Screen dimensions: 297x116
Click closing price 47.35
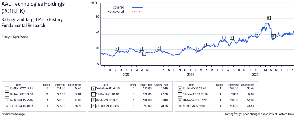tap(251, 94)
